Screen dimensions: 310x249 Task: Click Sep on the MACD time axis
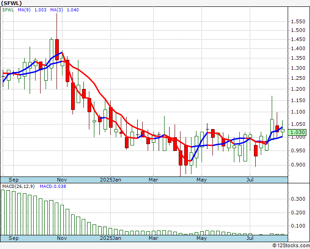(x=13, y=238)
